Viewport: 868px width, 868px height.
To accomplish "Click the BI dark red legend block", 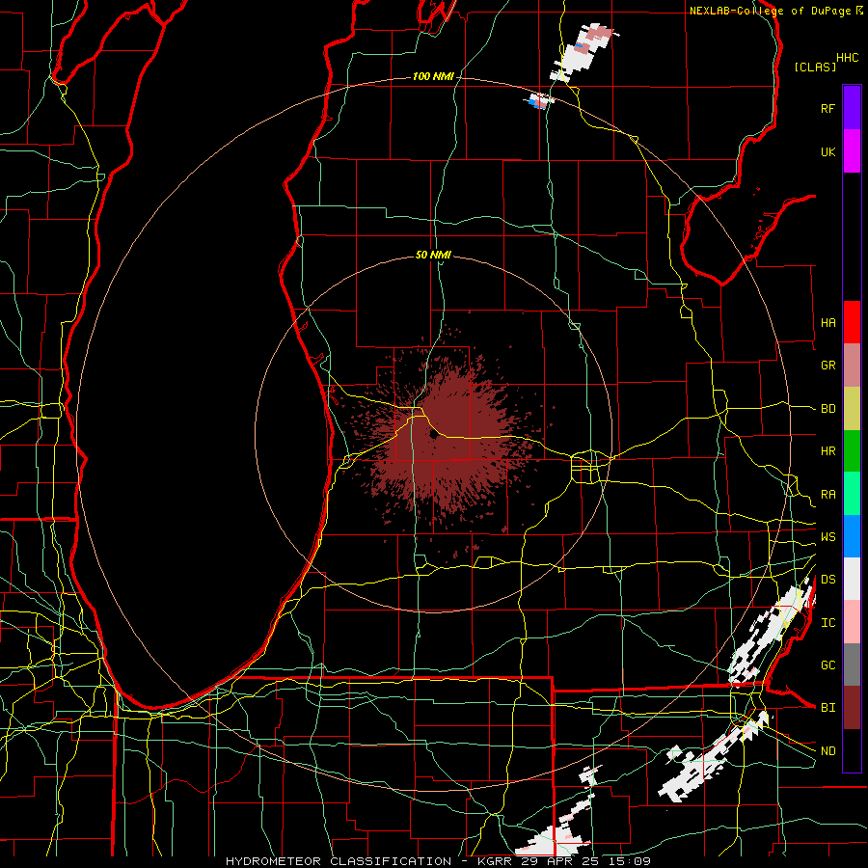I will (x=852, y=708).
